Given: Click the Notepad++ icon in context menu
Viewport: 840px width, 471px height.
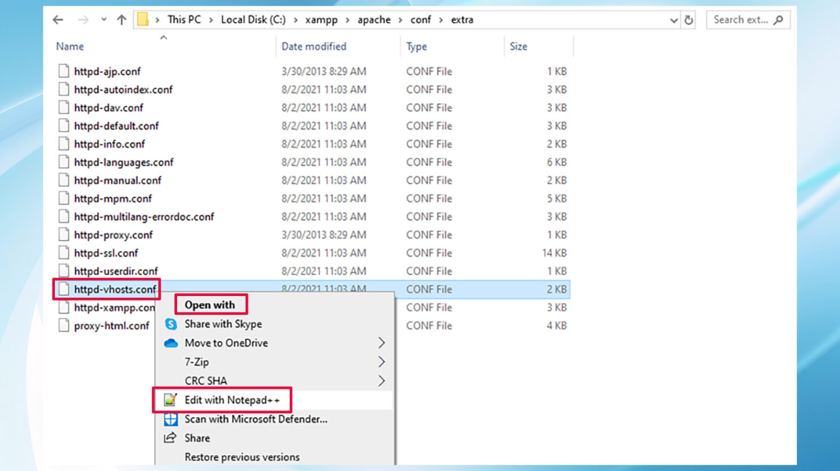Looking at the screenshot, I should (170, 400).
